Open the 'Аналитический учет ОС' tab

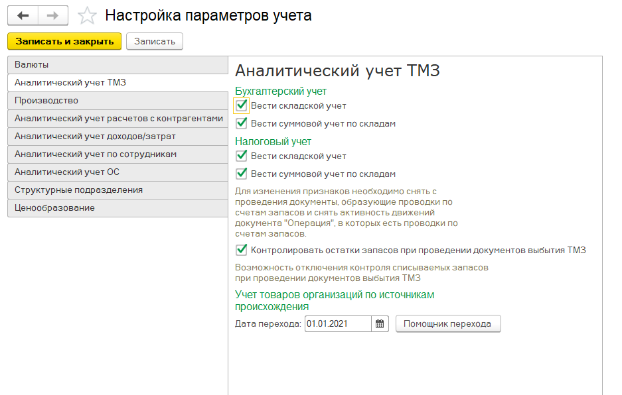(x=117, y=172)
